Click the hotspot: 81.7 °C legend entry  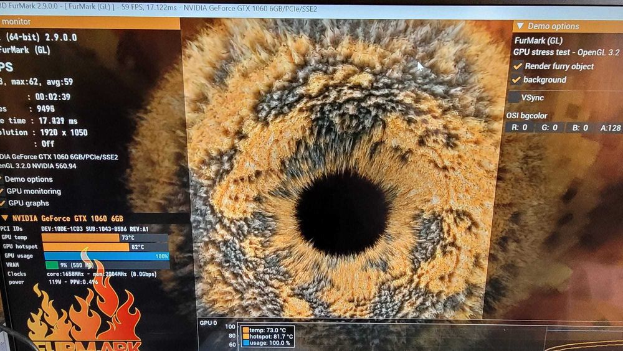(269, 336)
